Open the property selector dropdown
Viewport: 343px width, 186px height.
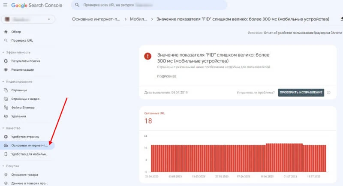point(28,19)
